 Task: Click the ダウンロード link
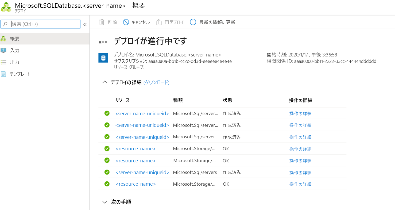(157, 82)
